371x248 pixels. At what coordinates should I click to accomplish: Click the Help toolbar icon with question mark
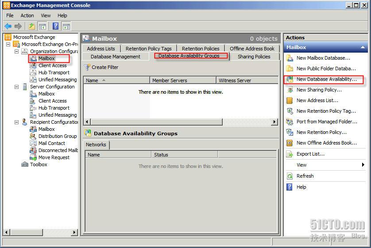(x=55, y=26)
